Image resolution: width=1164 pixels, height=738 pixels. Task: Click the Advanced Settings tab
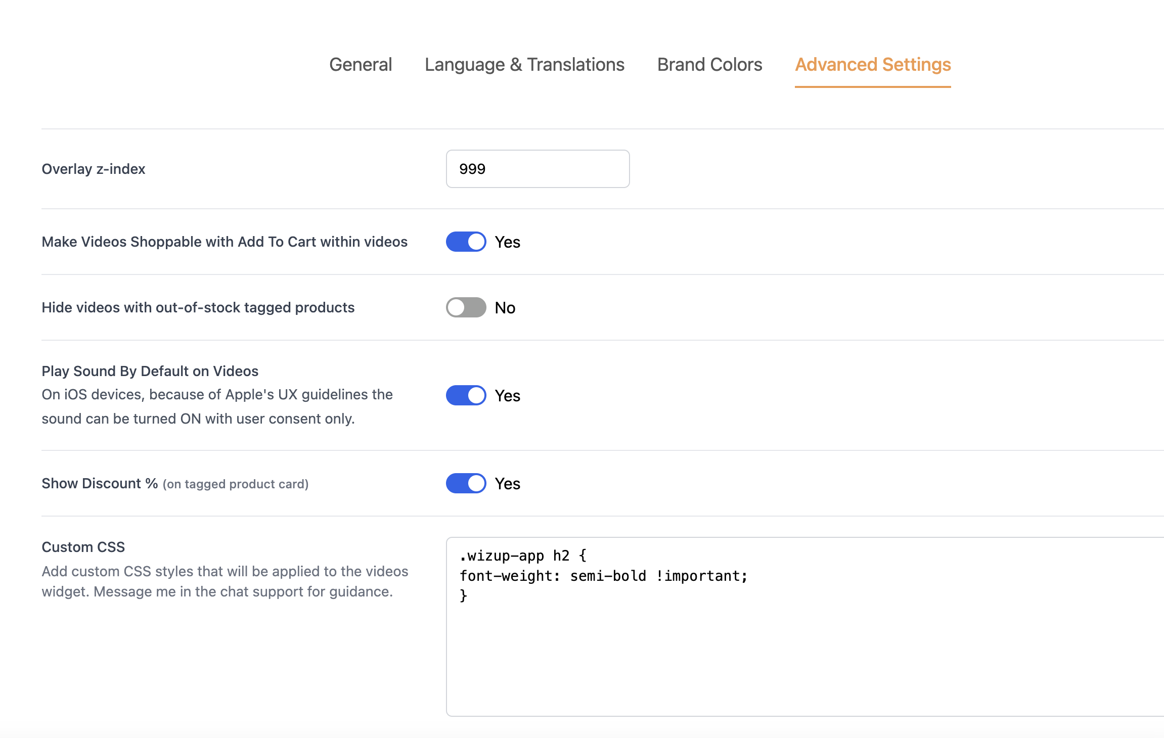[872, 64]
